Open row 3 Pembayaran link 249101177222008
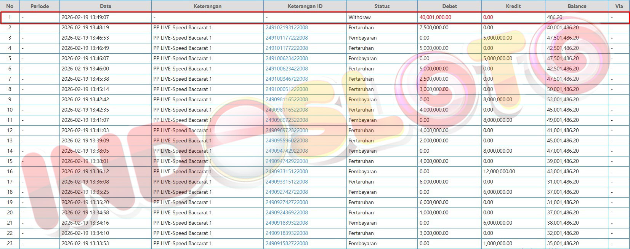Viewport: 630px width, 249px height. tap(287, 38)
